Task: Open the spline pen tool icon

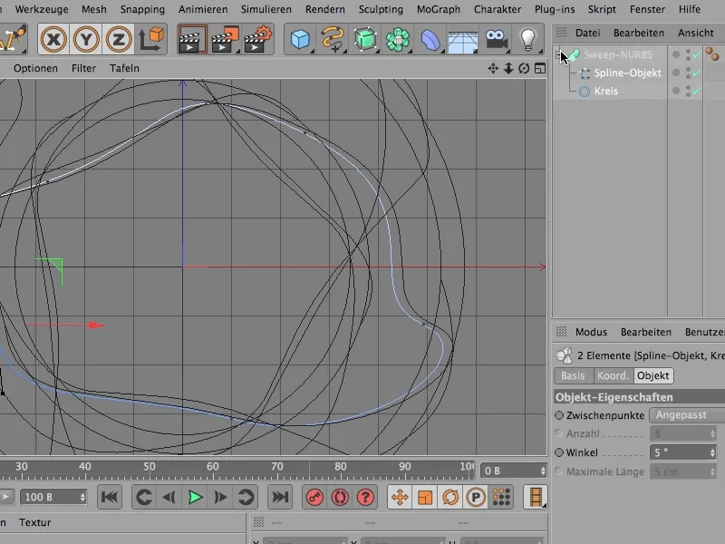Action: point(333,39)
